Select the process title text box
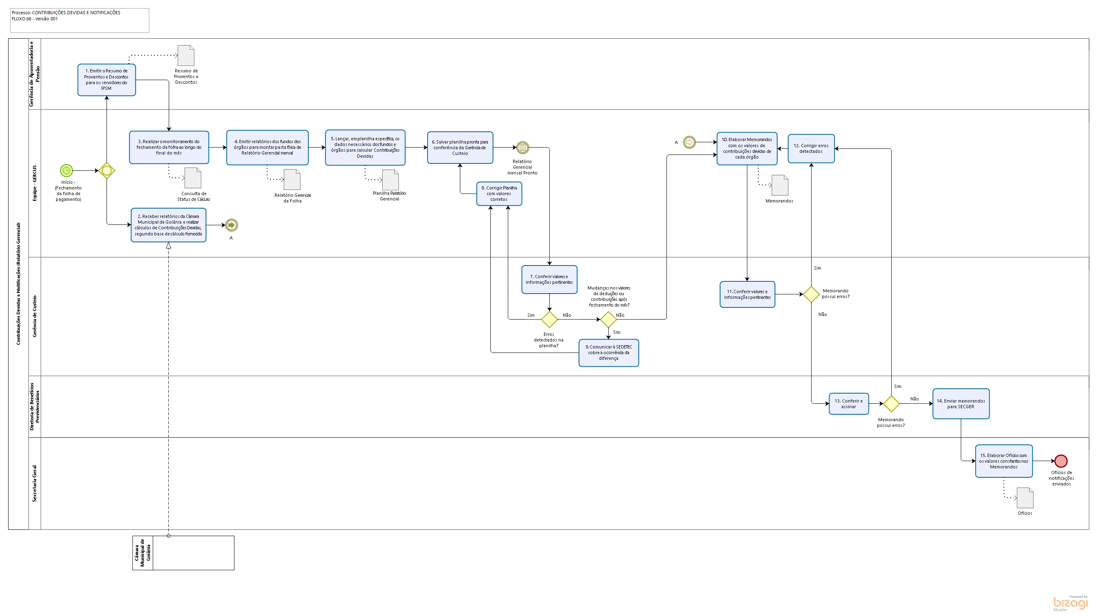The image size is (1097, 616). tap(80, 20)
